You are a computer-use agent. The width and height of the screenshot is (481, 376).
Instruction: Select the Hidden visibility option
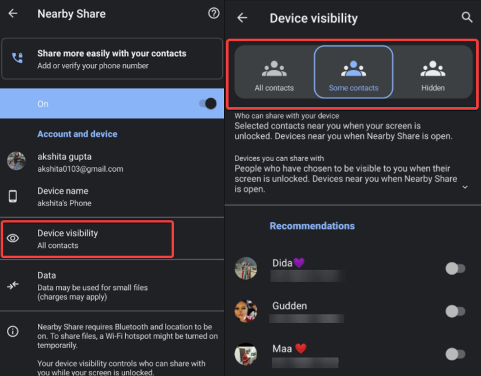pyautogui.click(x=433, y=72)
